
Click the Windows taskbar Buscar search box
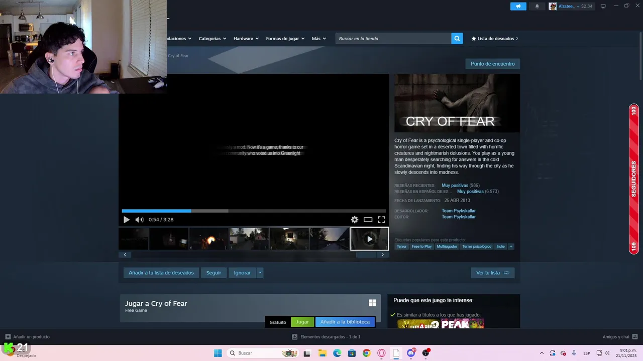point(262,353)
